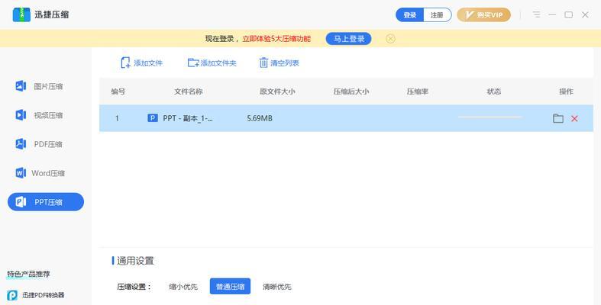Dismiss the login banner with the circled X
Viewport: 601px width, 305px height.
[390, 39]
